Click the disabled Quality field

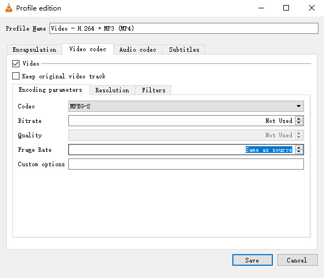click(x=186, y=135)
